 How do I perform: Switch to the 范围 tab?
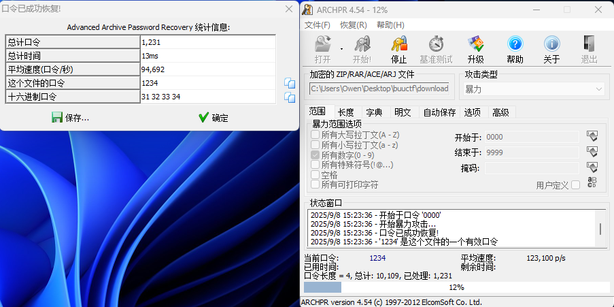[318, 112]
